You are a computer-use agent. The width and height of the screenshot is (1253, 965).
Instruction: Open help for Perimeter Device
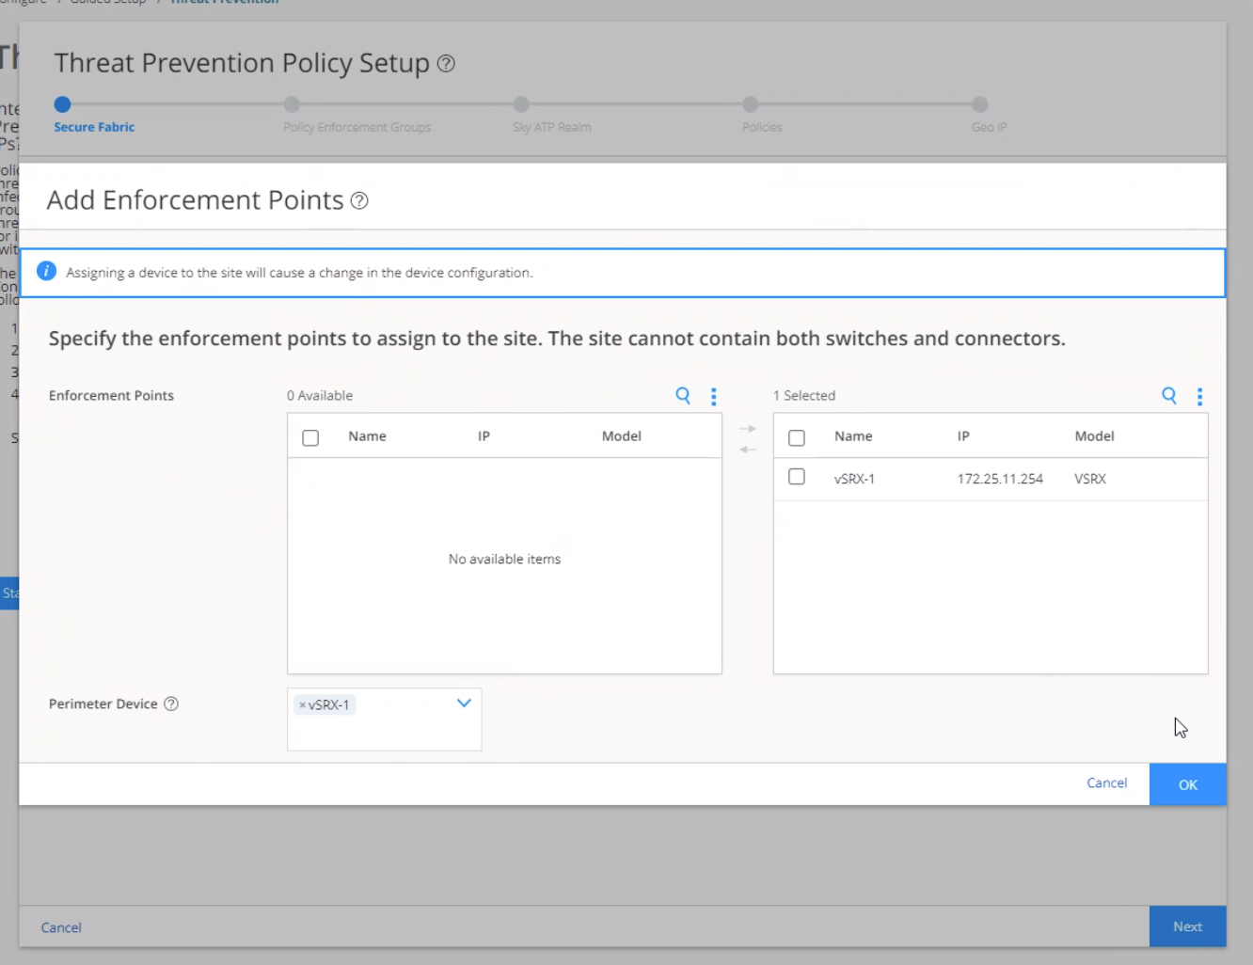tap(171, 704)
